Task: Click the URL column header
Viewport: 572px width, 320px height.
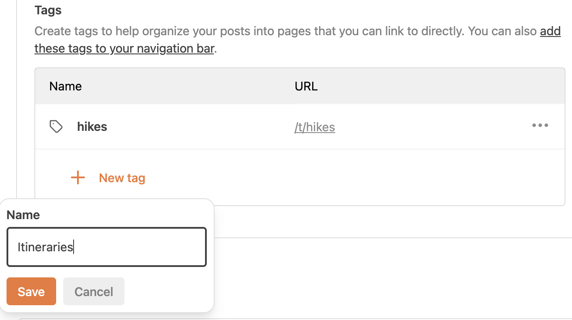Action: click(306, 86)
